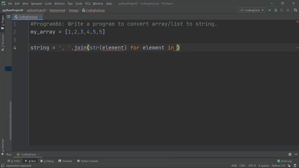
Task: Click the Run panel vertical scrollbar on the left
Action: pyautogui.click(x=10, y=120)
